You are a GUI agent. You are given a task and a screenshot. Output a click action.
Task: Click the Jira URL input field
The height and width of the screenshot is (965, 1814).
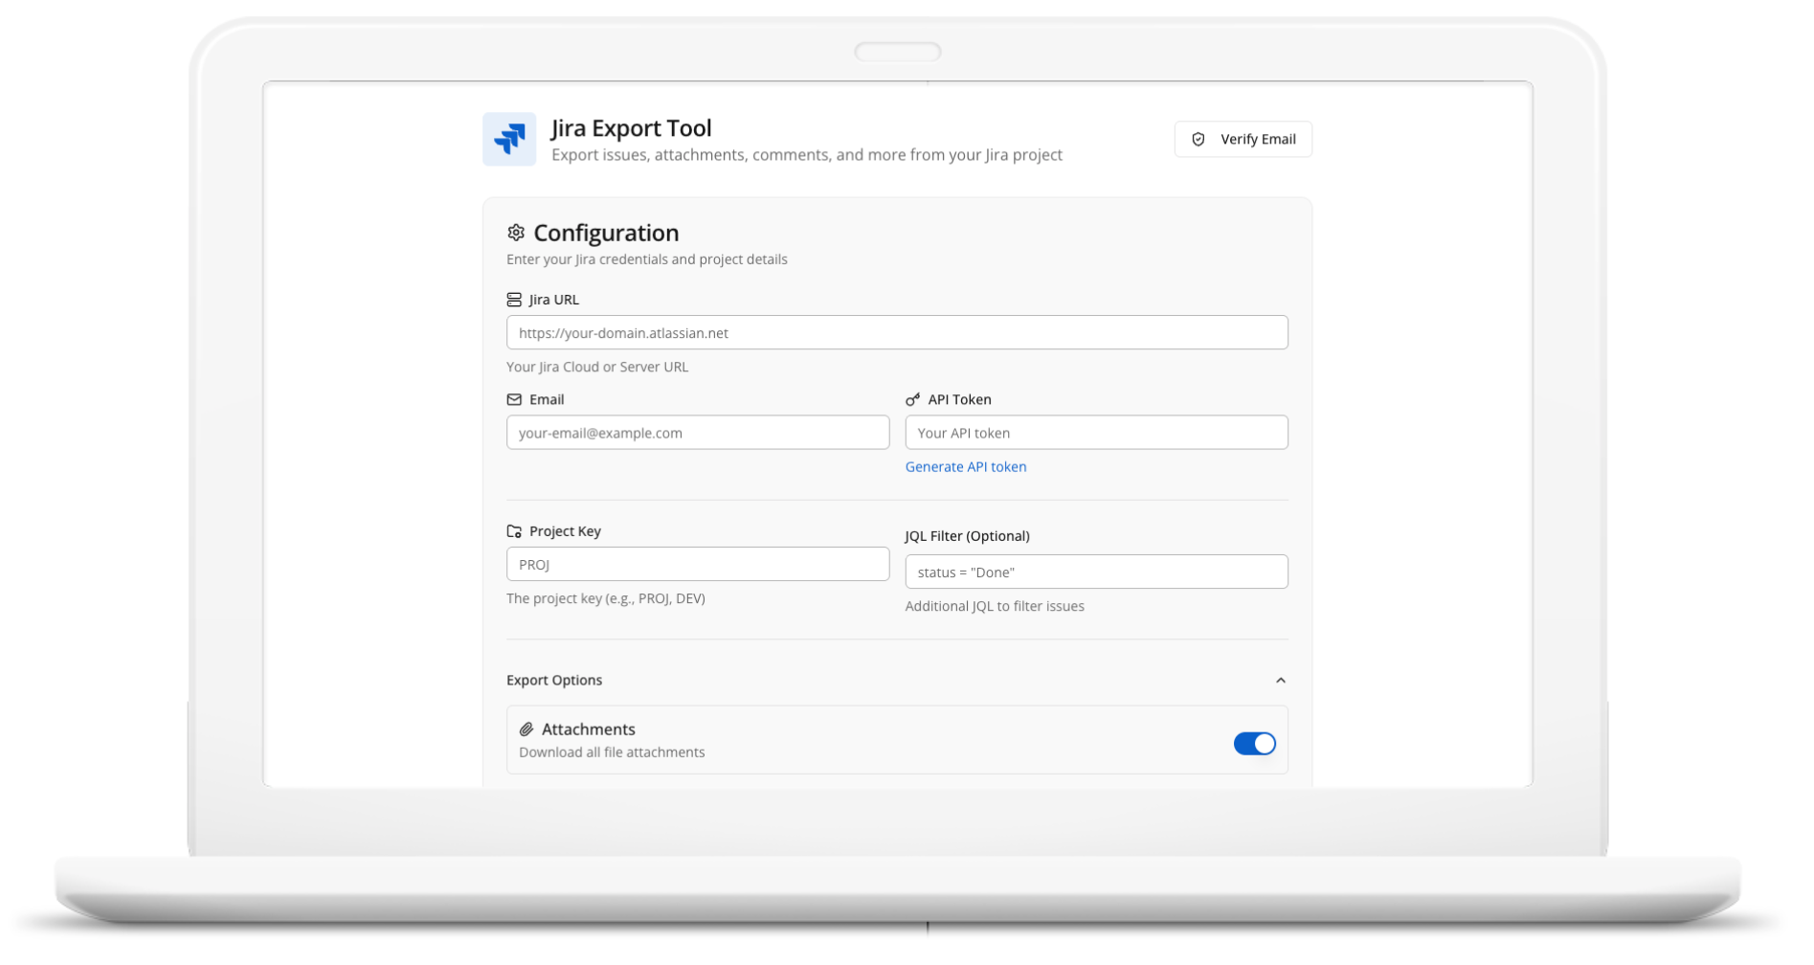896,332
